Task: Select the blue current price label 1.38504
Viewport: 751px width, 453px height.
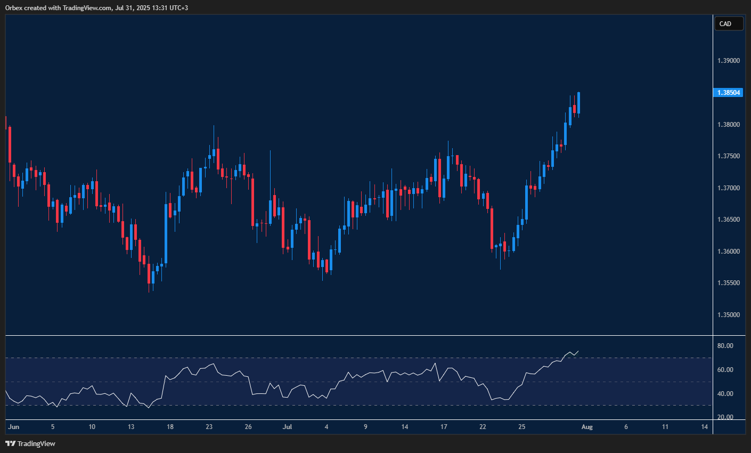Action: point(728,92)
